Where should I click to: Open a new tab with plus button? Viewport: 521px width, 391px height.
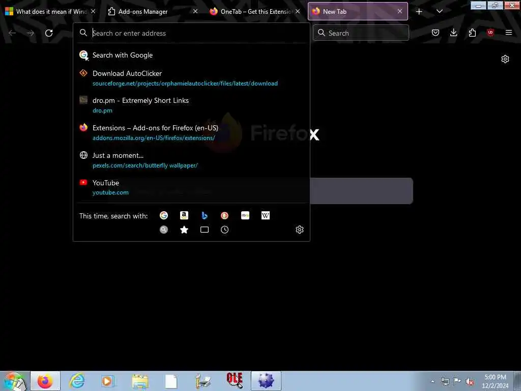(419, 12)
